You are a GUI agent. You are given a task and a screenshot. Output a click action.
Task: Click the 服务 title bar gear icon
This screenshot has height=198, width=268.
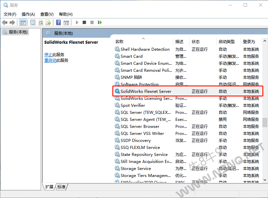[x=6, y=5]
